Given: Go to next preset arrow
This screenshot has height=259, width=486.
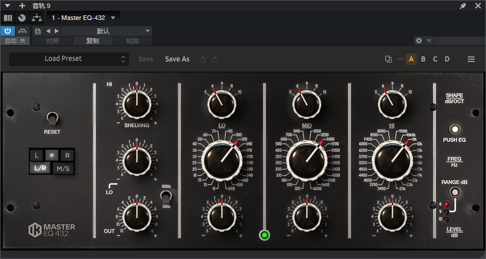Looking at the screenshot, I should pyautogui.click(x=56, y=31).
